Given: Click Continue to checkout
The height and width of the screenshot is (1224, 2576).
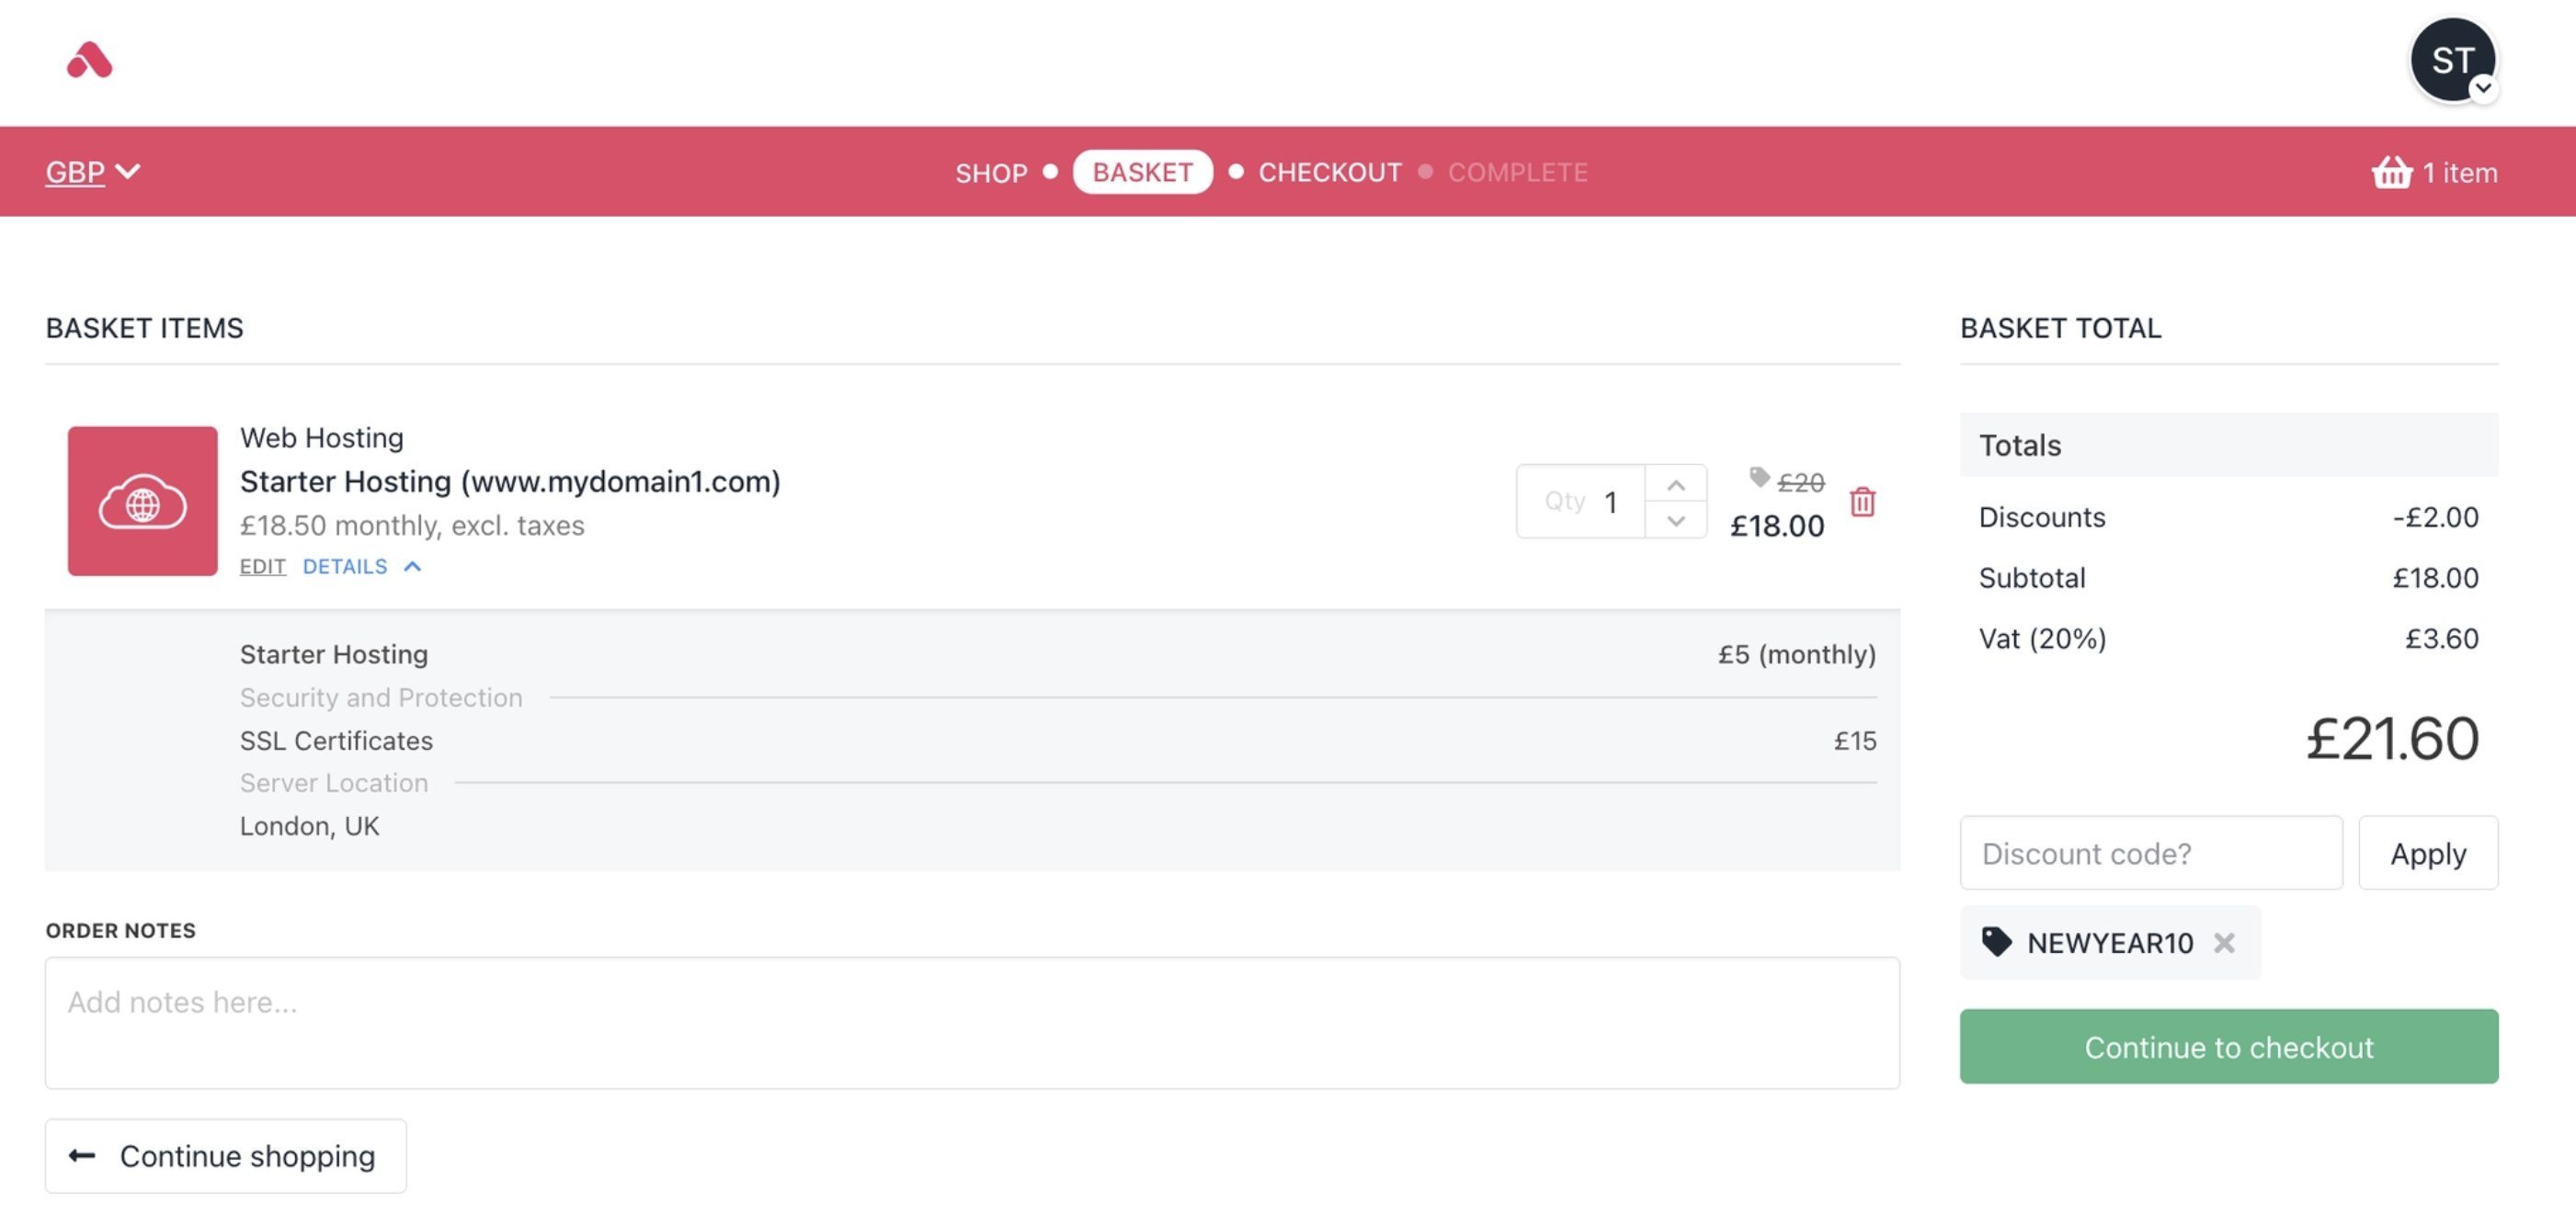Looking at the screenshot, I should tap(2228, 1046).
